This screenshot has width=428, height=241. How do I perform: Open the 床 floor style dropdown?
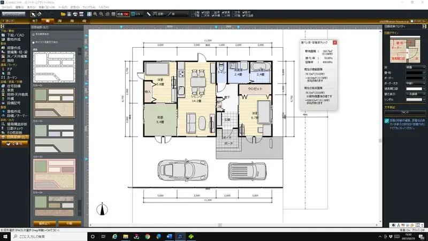[x=415, y=67]
